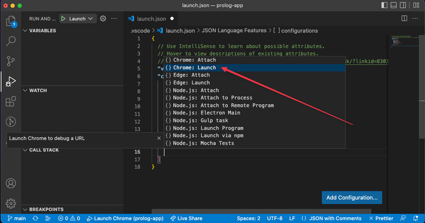Open editor more actions ellipsis
This screenshot has height=223, width=425.
pyautogui.click(x=415, y=18)
